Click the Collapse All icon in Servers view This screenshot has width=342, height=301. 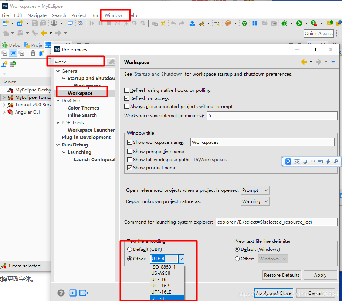[4, 53]
